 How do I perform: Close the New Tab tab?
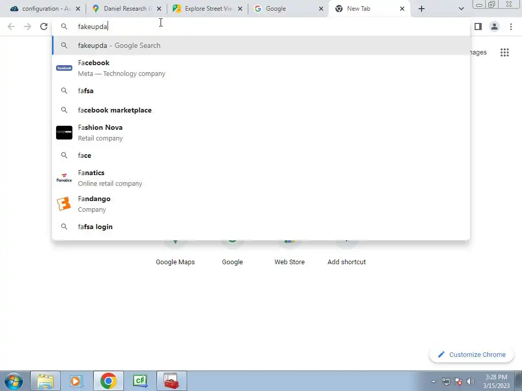pyautogui.click(x=402, y=9)
